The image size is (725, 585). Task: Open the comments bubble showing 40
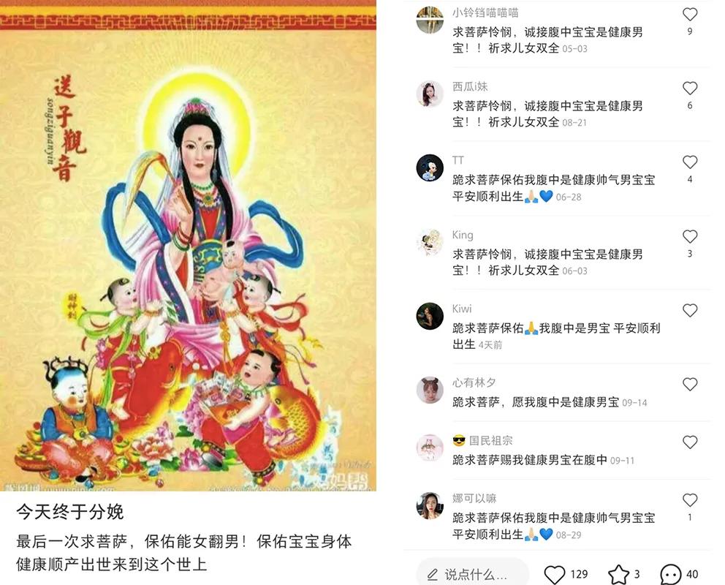point(670,574)
